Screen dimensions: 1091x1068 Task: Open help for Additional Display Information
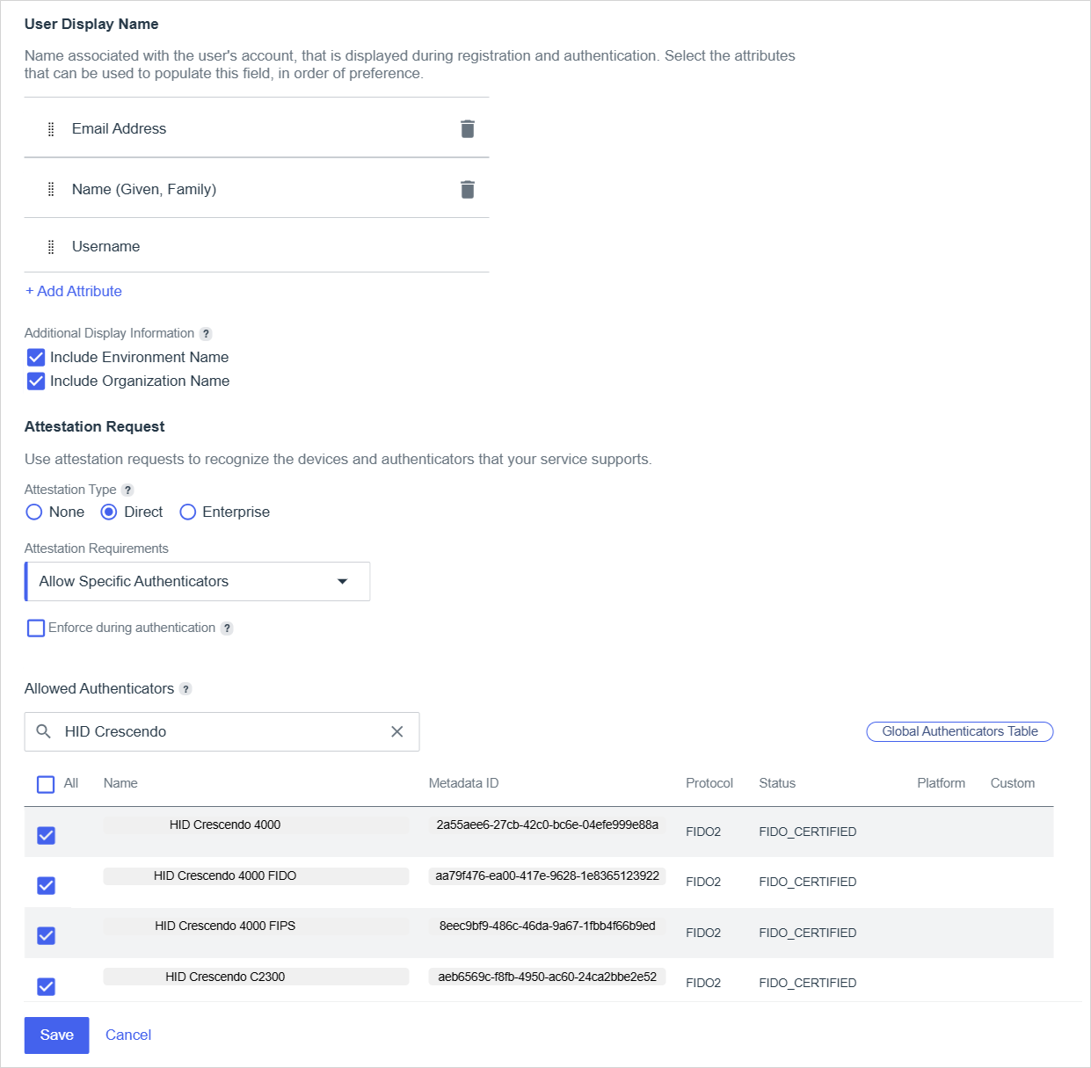tap(206, 334)
